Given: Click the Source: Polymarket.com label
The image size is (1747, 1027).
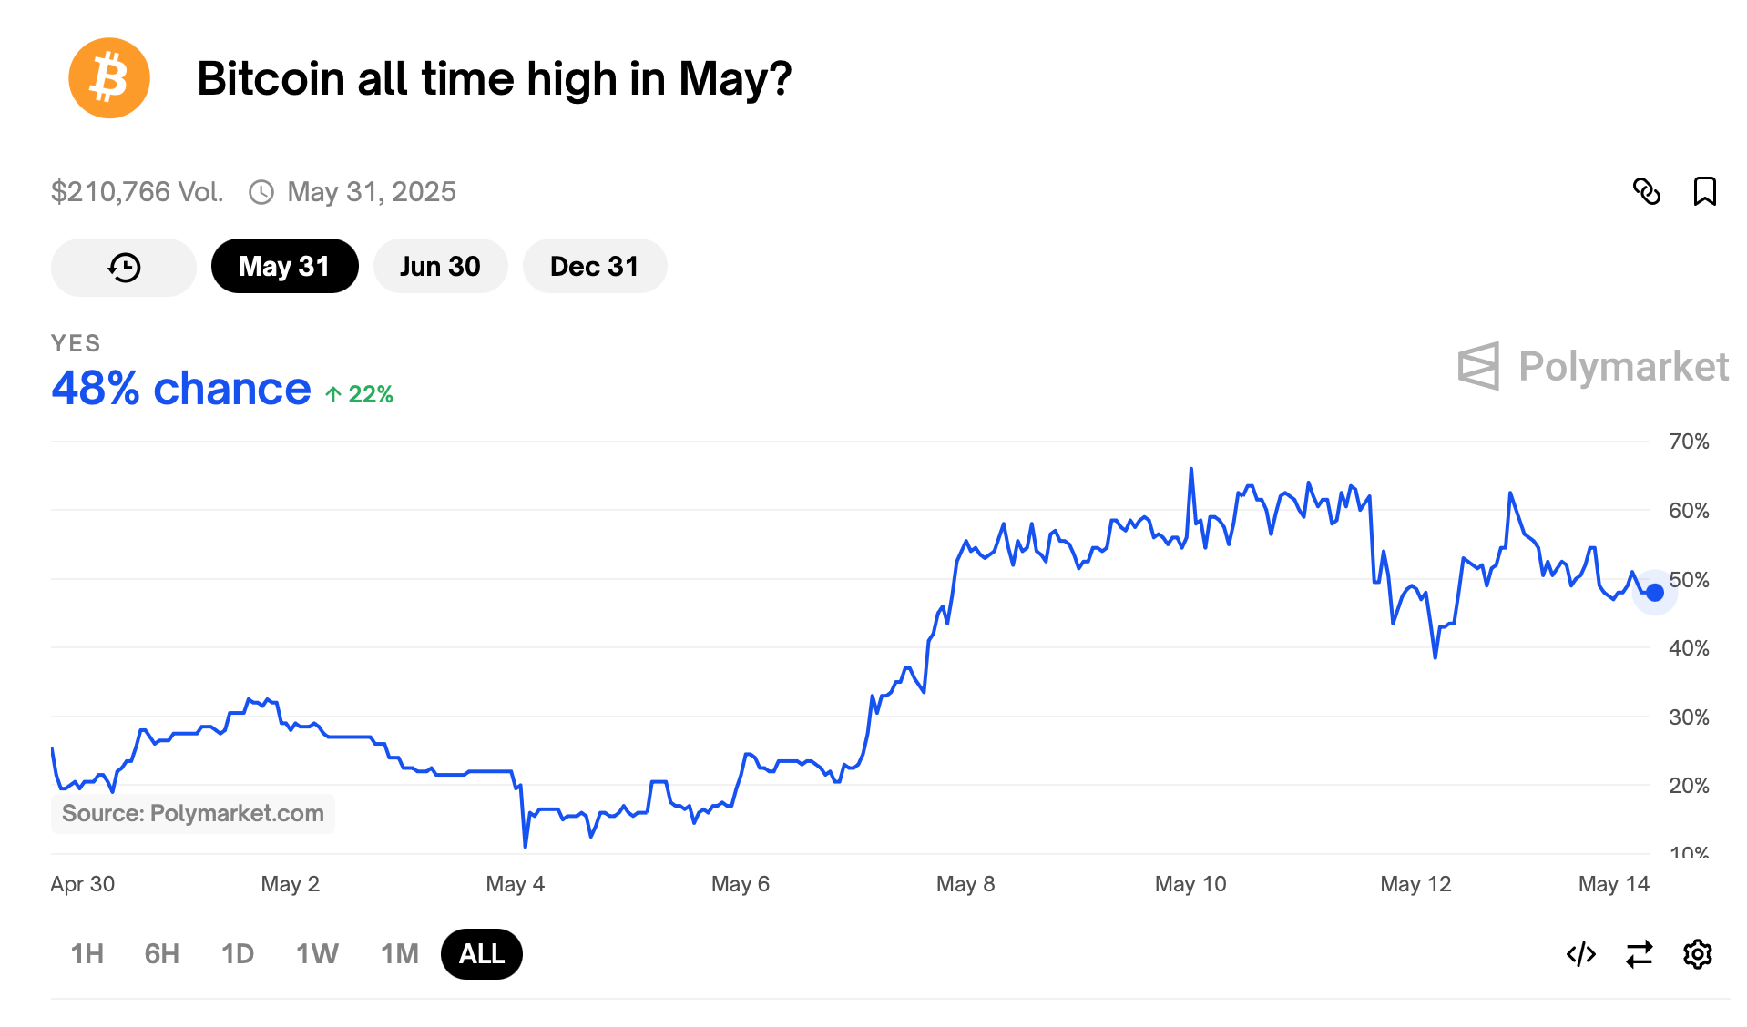Looking at the screenshot, I should (x=192, y=813).
